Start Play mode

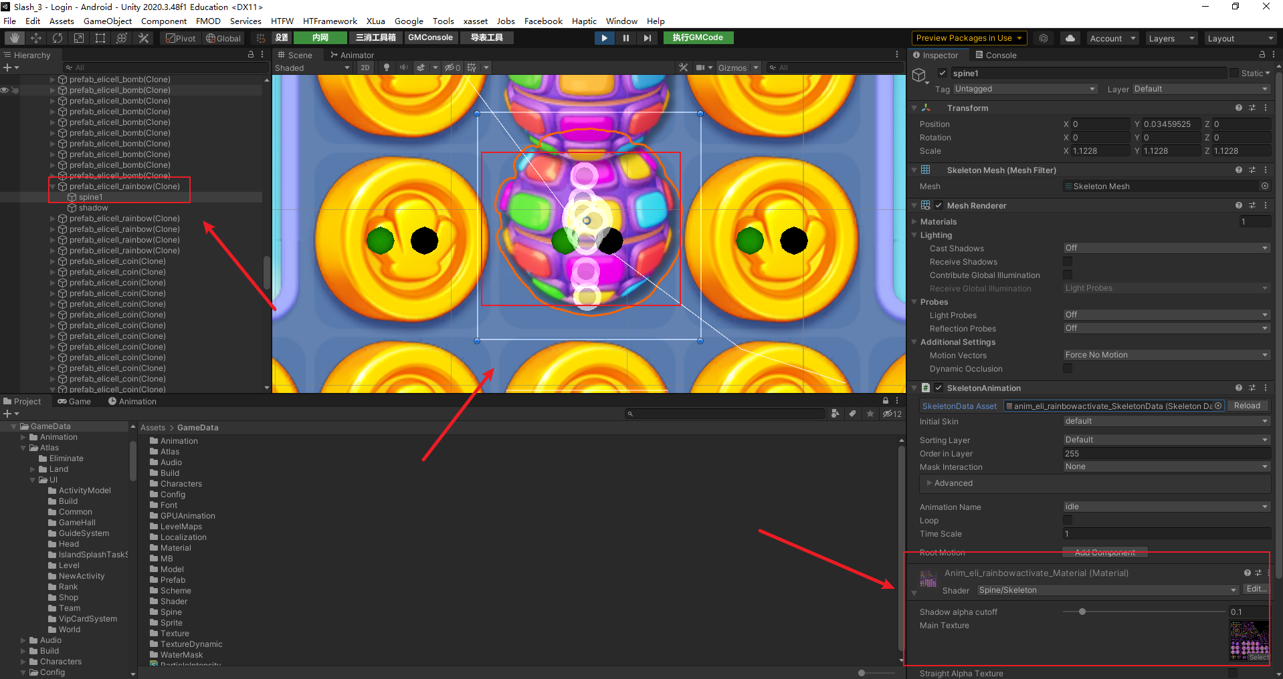(x=604, y=38)
